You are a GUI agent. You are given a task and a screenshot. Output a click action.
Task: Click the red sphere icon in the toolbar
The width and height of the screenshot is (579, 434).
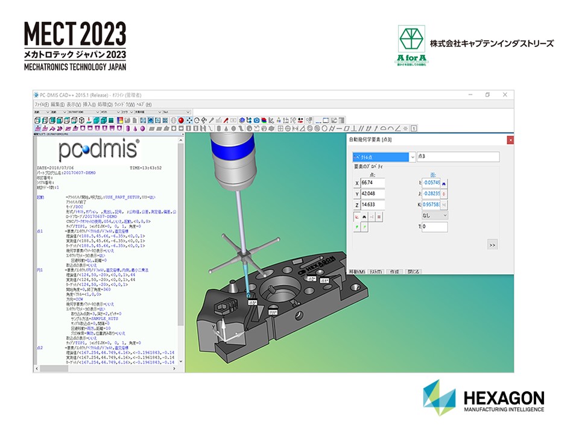[x=181, y=121]
